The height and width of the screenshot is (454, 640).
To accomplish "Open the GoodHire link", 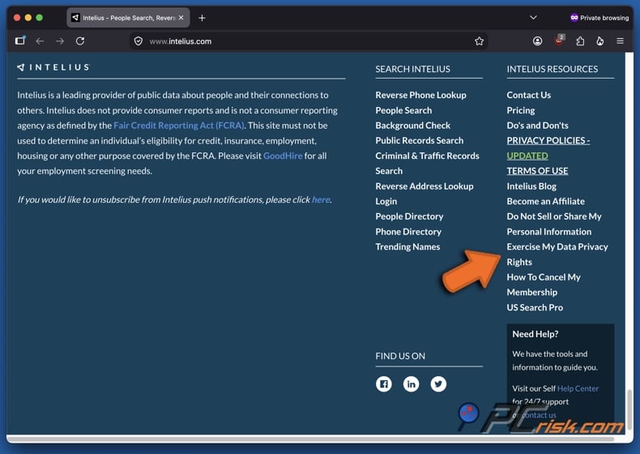I will (x=283, y=156).
